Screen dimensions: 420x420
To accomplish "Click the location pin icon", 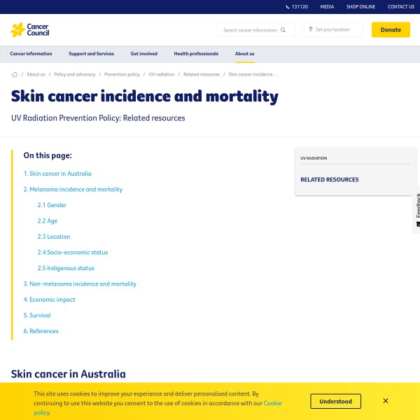I will (x=310, y=29).
